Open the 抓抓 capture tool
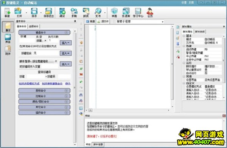Viewport: 227px width, 148px height. 86,12
